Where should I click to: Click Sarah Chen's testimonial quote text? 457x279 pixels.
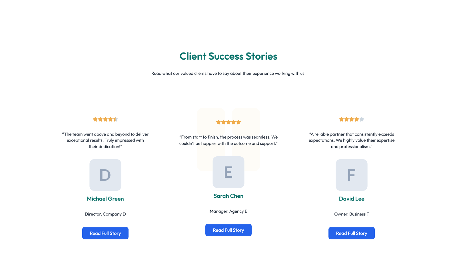pos(228,140)
